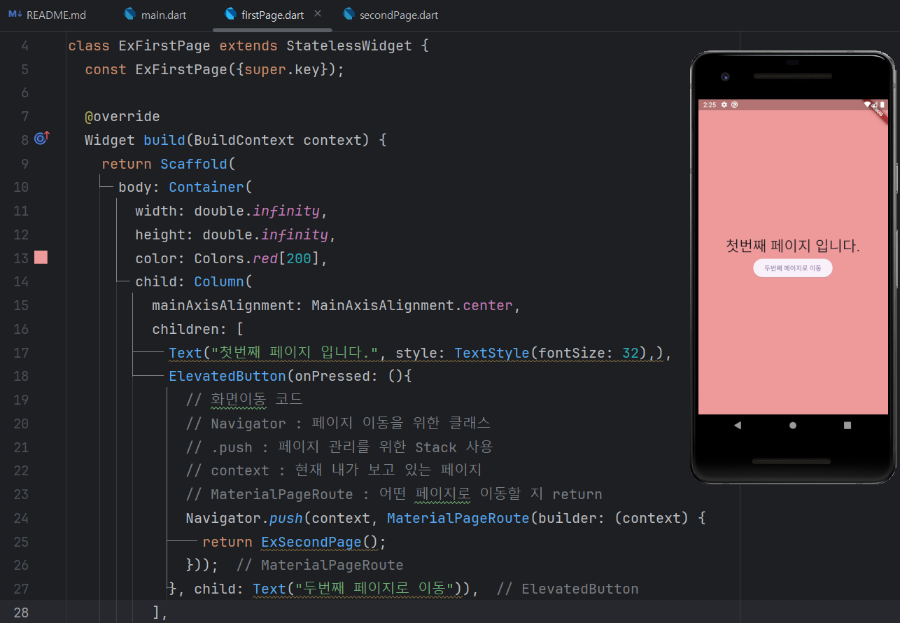Click the 첫번째 페이지 입니다. text in emulator
The image size is (900, 623).
pyautogui.click(x=792, y=246)
